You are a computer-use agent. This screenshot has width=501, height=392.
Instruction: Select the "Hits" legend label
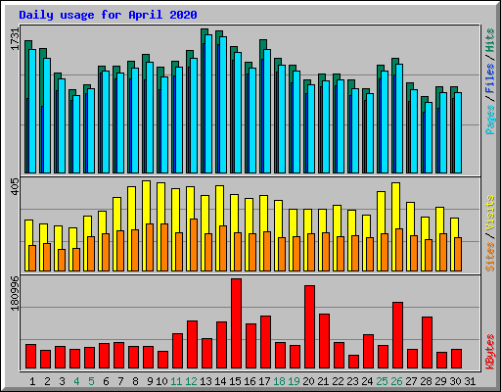click(x=490, y=40)
